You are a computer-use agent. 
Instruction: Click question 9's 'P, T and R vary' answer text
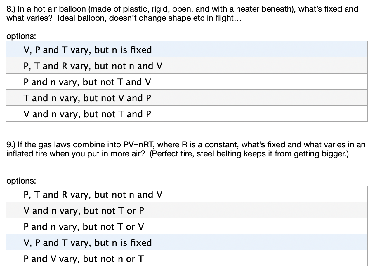[x=93, y=195]
